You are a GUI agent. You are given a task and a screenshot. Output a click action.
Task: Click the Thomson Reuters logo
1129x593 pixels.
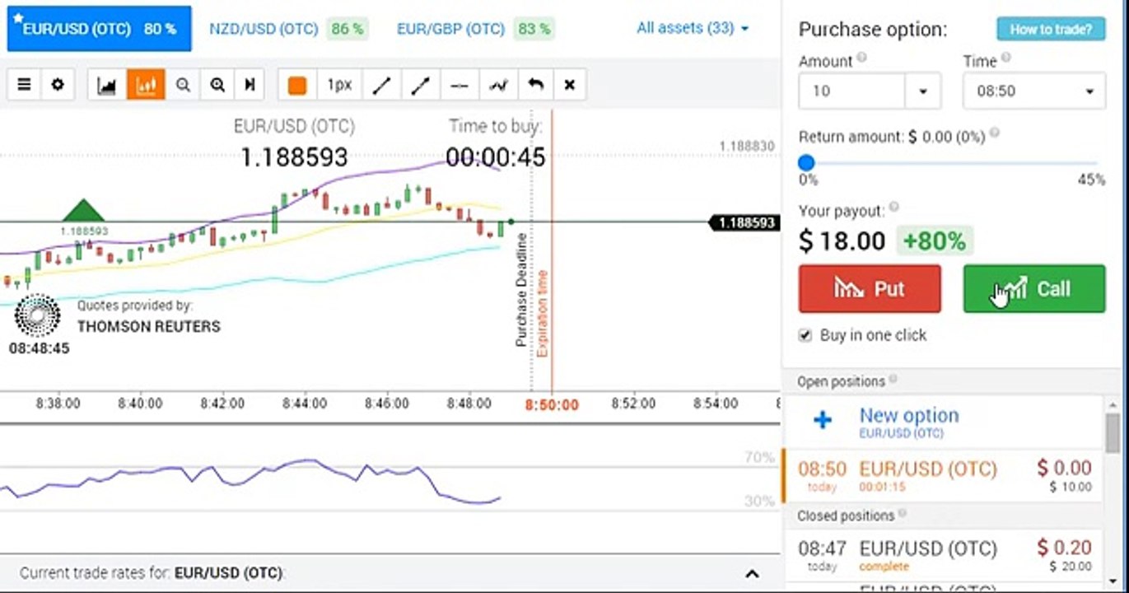[38, 315]
